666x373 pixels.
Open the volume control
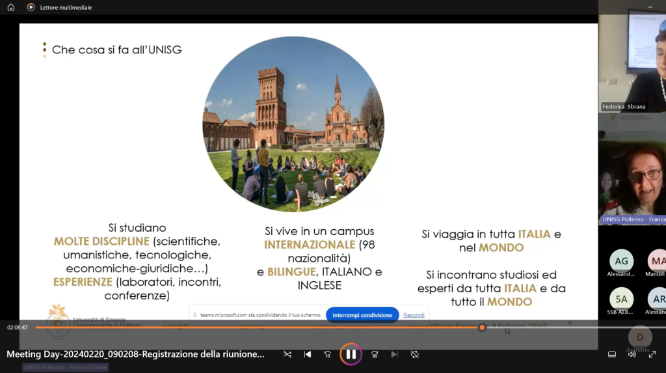(632, 354)
